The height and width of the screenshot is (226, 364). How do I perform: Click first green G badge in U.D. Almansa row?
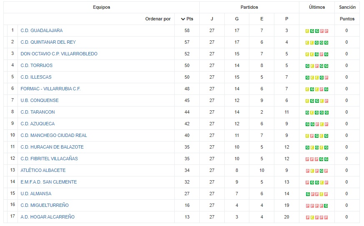pyautogui.click(x=307, y=194)
